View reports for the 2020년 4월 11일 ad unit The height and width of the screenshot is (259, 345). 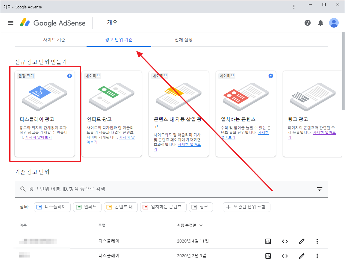(x=268, y=241)
